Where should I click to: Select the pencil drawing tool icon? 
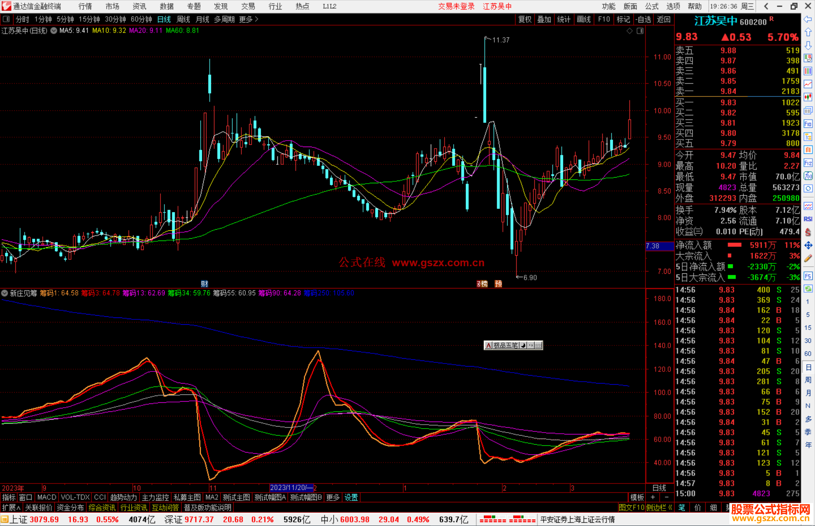pos(808,259)
